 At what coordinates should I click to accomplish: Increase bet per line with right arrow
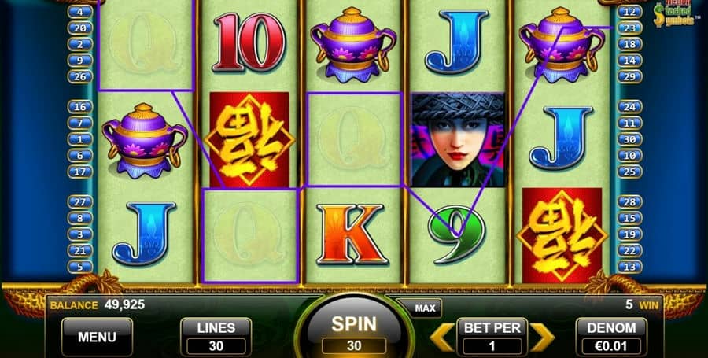point(542,338)
